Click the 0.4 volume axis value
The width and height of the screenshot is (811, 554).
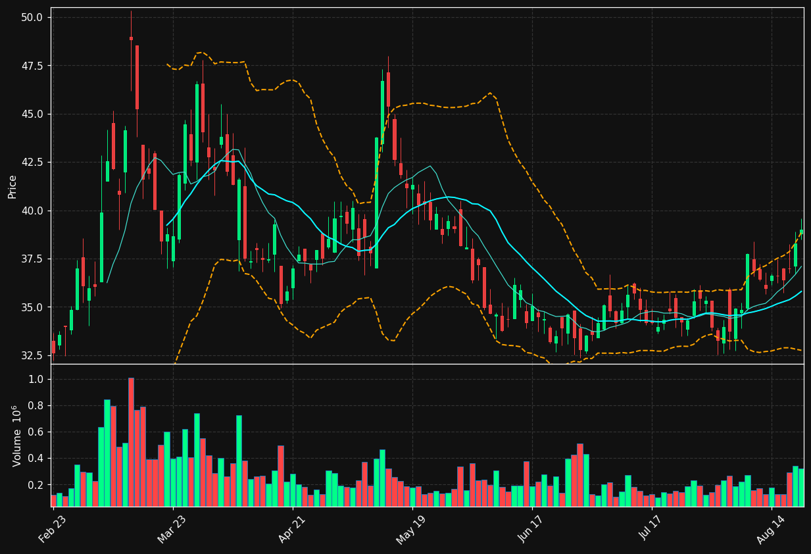(x=36, y=459)
